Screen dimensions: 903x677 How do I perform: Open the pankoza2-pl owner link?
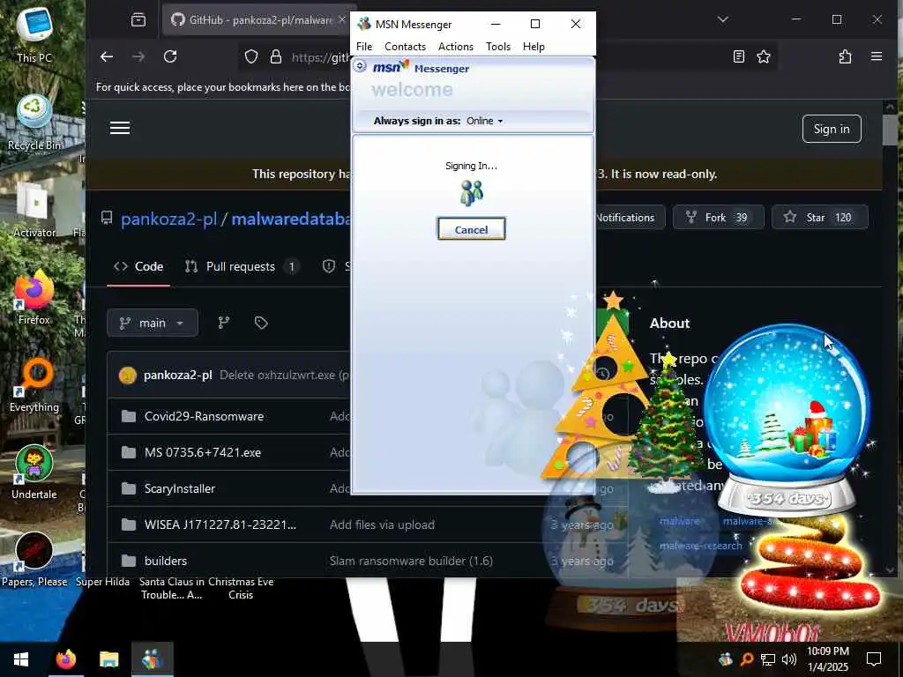[168, 219]
